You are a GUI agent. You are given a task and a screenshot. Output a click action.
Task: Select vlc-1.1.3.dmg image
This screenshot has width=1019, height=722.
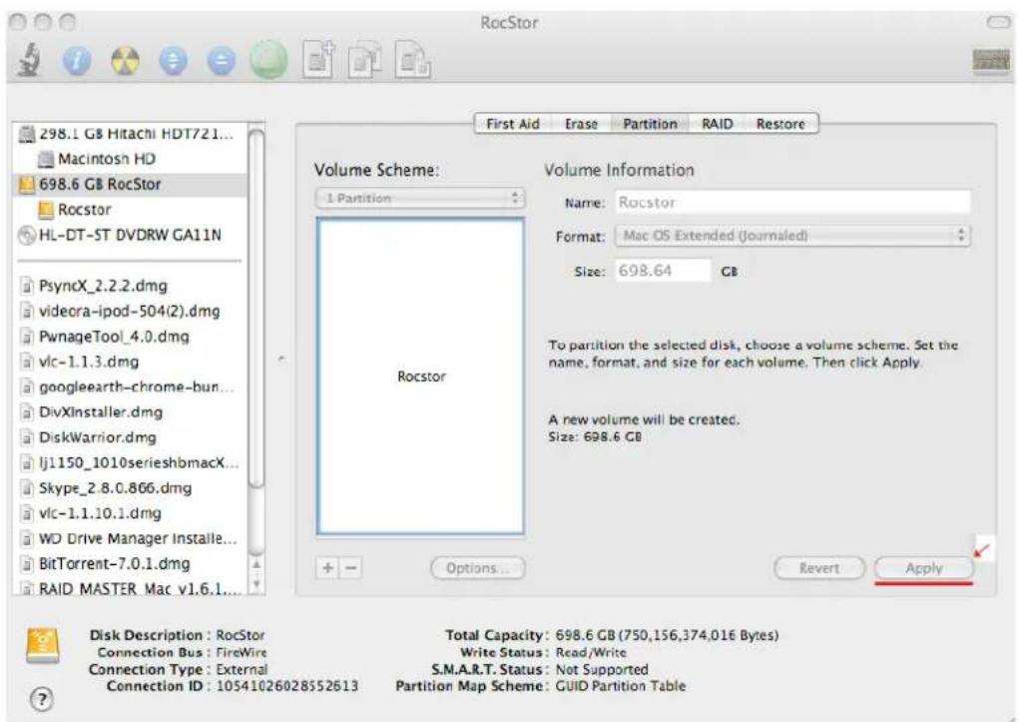click(x=130, y=361)
